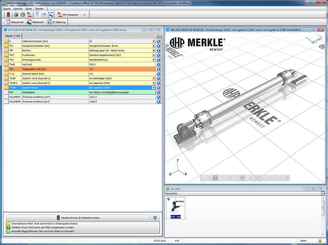Click info icon for Ölvolumen ausfahren row
Image resolution: width=328 pixels, height=245 pixels.
point(158,97)
